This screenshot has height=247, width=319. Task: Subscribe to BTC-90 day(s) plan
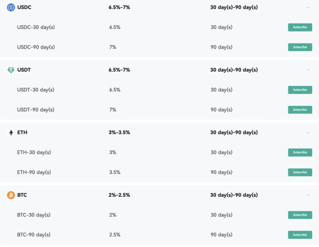300,235
